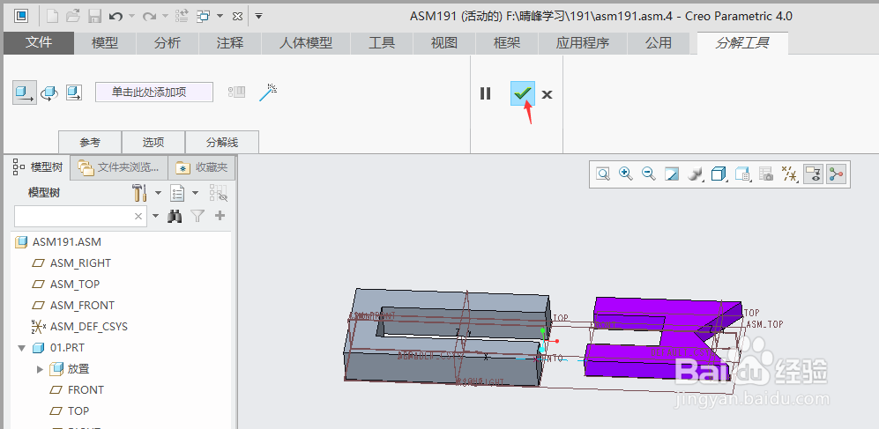Collapse the 01.PRT tree node

22,348
